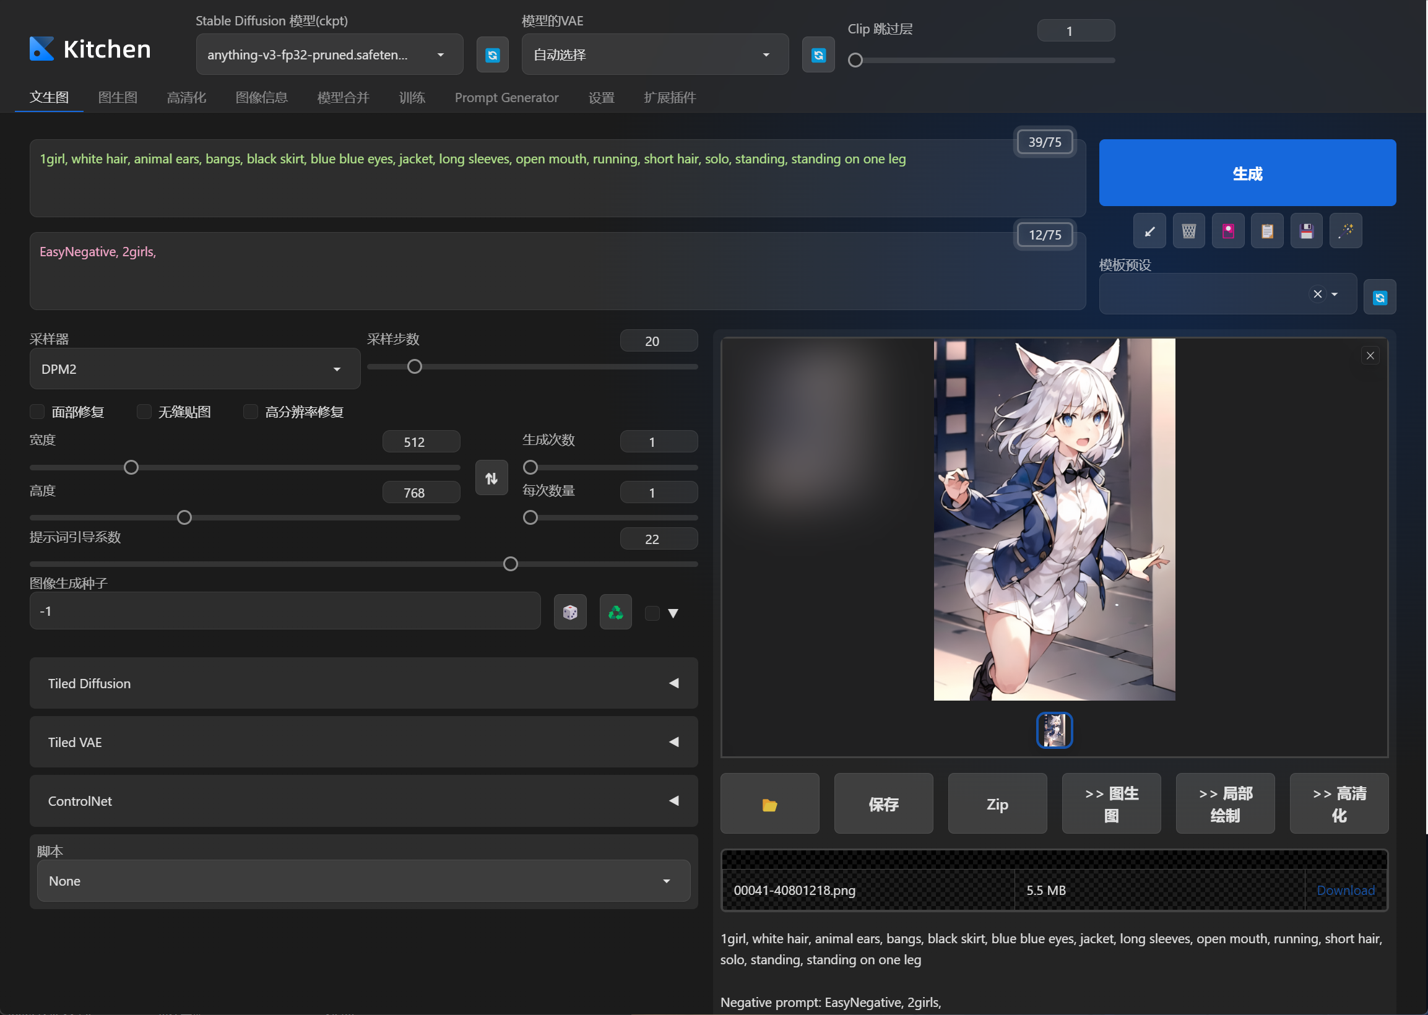The height and width of the screenshot is (1015, 1428).
Task: Click the width value field 512
Action: (421, 442)
